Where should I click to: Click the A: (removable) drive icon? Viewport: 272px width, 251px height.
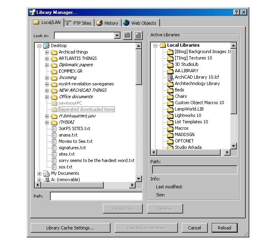(x=47, y=180)
